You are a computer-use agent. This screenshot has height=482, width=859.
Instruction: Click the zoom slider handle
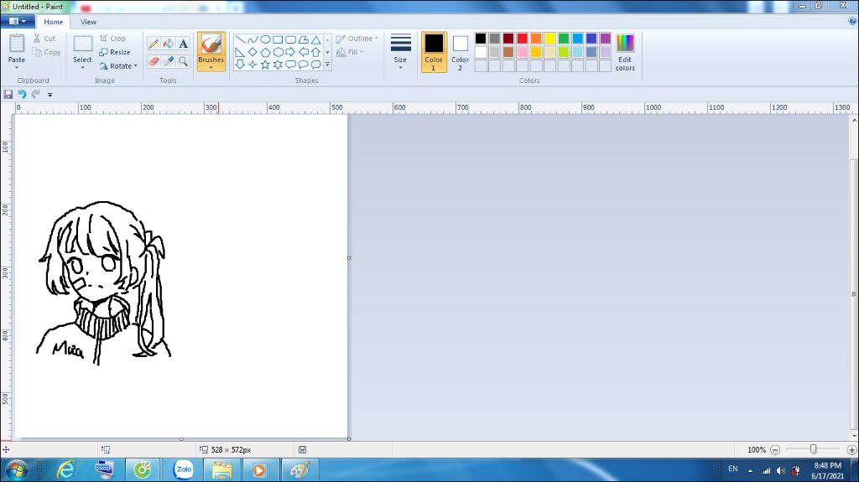pyautogui.click(x=814, y=449)
